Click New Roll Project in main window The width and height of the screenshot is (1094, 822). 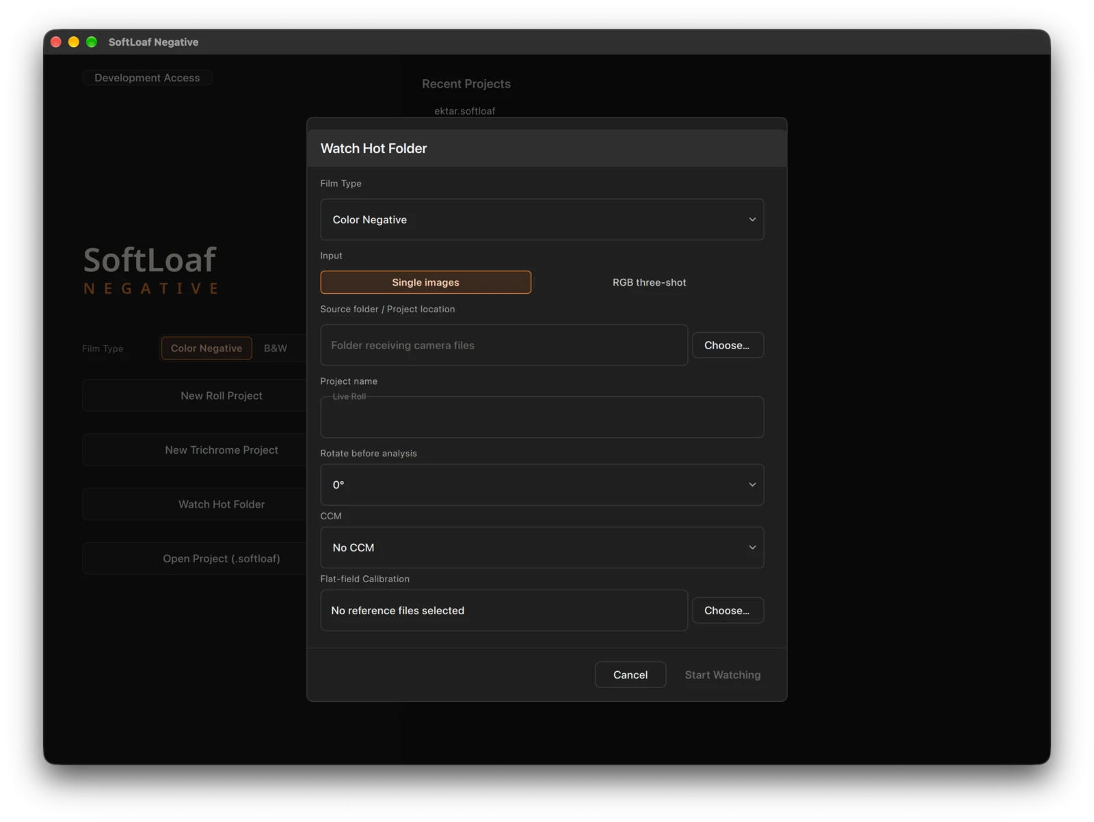(222, 396)
